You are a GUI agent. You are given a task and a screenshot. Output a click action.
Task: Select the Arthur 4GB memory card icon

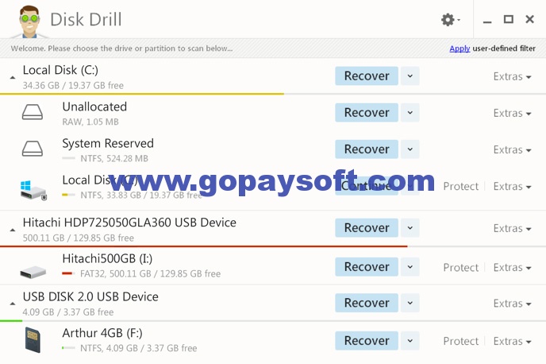pos(33,340)
